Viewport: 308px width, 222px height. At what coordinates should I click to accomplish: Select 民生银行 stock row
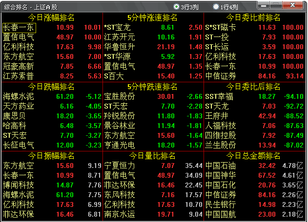coord(255,204)
